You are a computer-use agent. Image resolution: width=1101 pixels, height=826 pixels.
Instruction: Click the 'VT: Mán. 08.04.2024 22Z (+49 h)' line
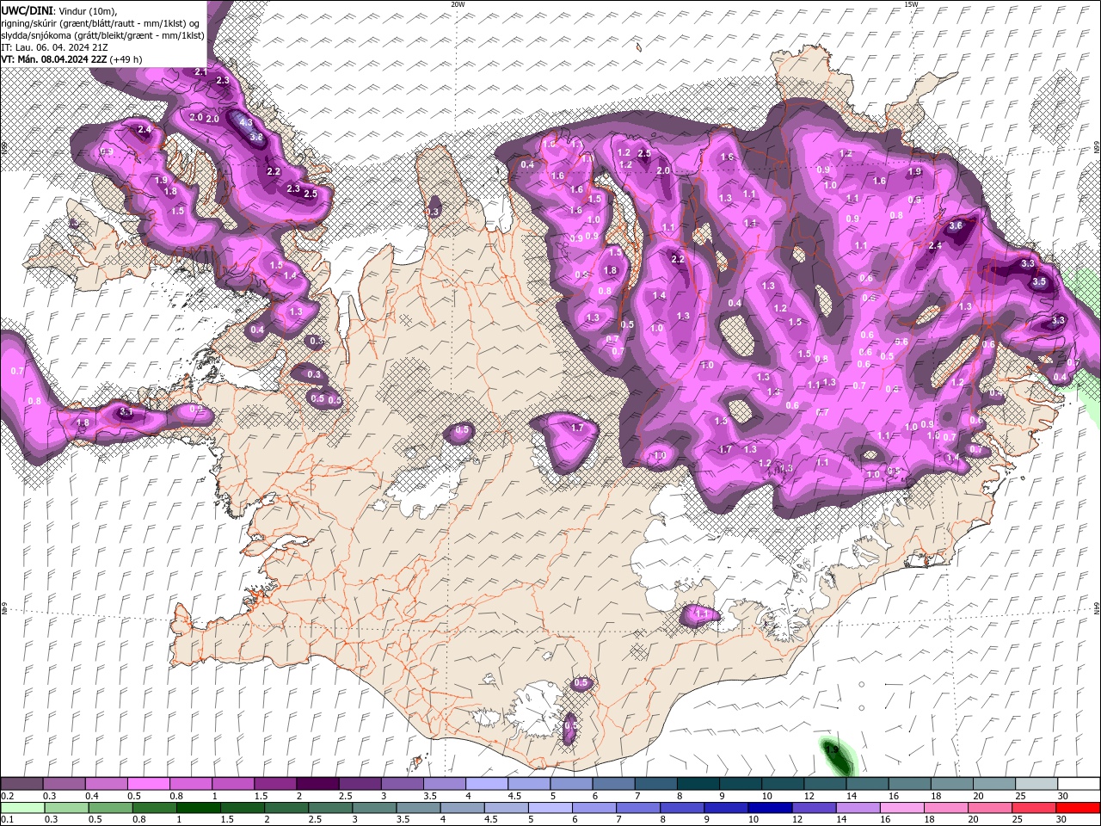tap(71, 59)
